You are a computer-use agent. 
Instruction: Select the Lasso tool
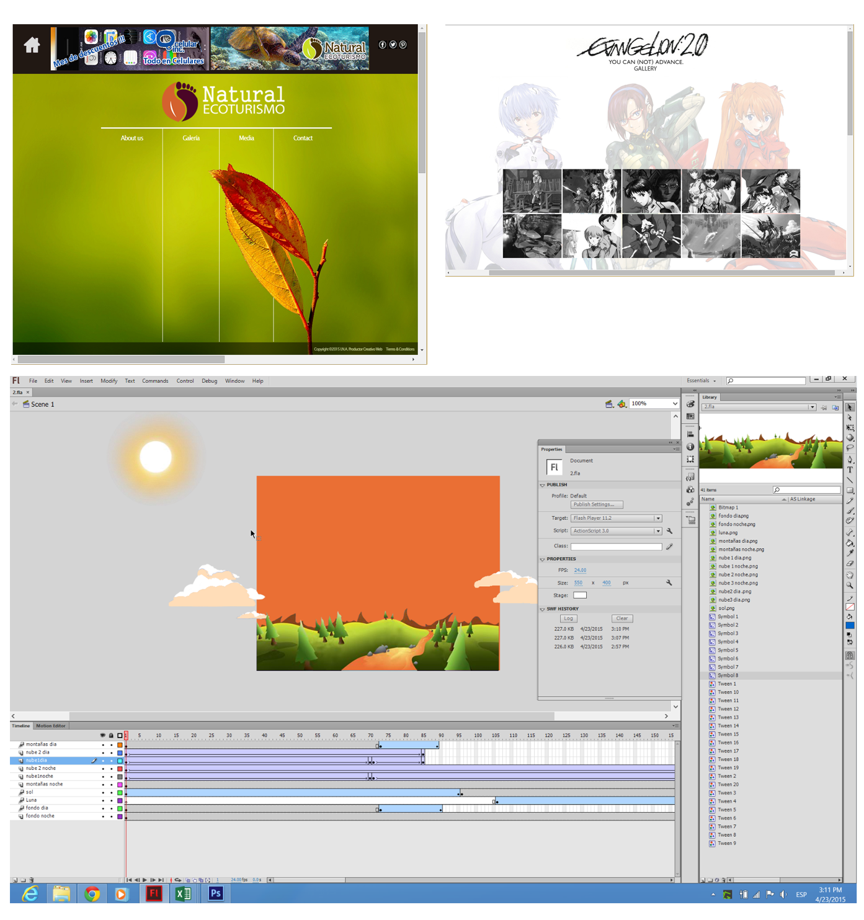click(850, 448)
